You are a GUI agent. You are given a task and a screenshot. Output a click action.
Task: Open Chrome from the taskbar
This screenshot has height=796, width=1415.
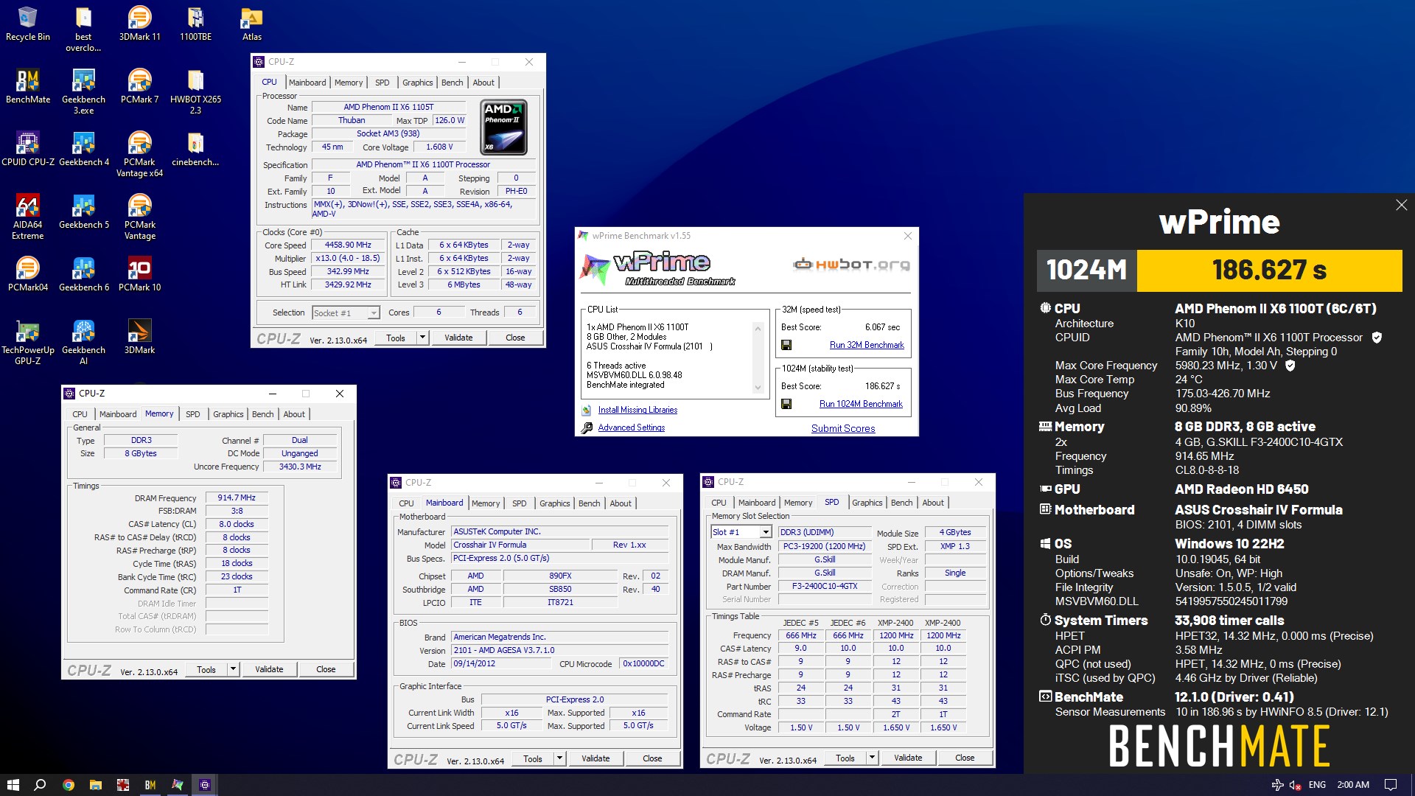tap(68, 785)
